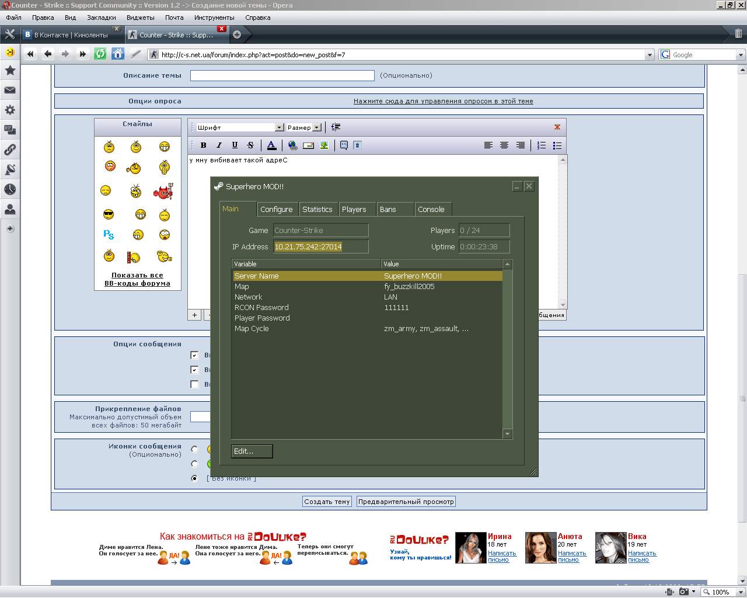
Task: Click the Rewind navigation button in Opera
Action: pos(30,54)
